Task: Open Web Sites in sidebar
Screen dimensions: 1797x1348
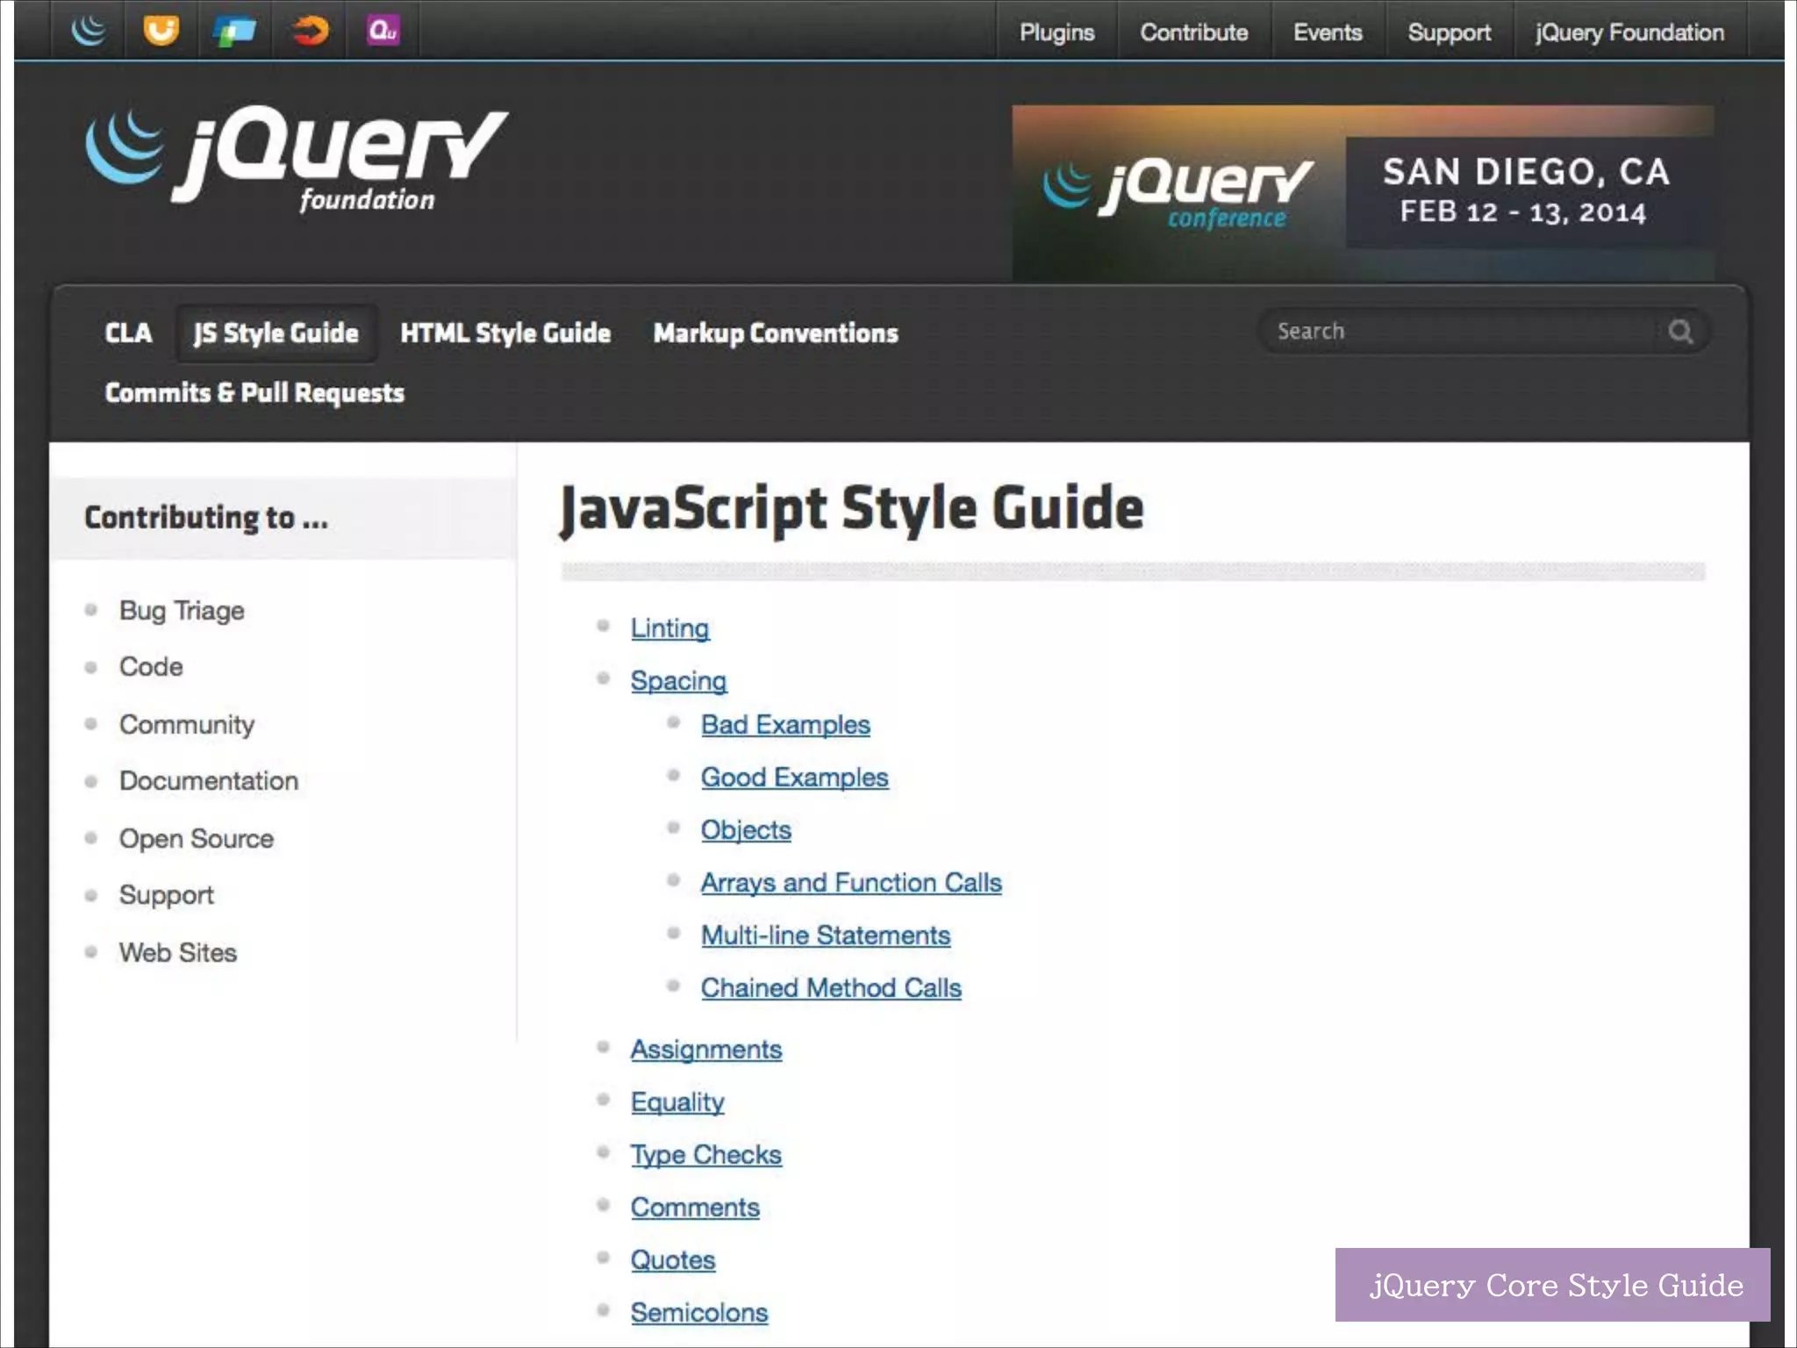Action: tap(178, 952)
